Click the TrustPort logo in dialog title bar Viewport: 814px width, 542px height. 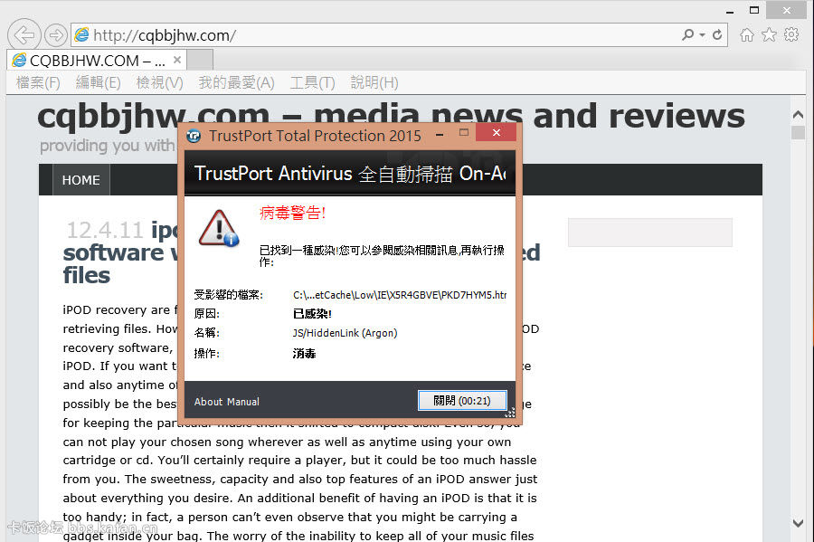coord(194,136)
